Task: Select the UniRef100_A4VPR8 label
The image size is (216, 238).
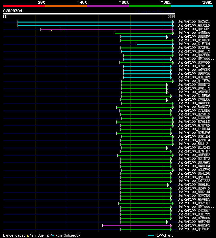Action: [x=194, y=103]
